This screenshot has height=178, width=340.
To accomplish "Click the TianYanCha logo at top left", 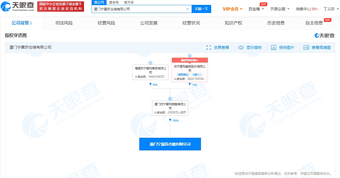I will click(18, 6).
